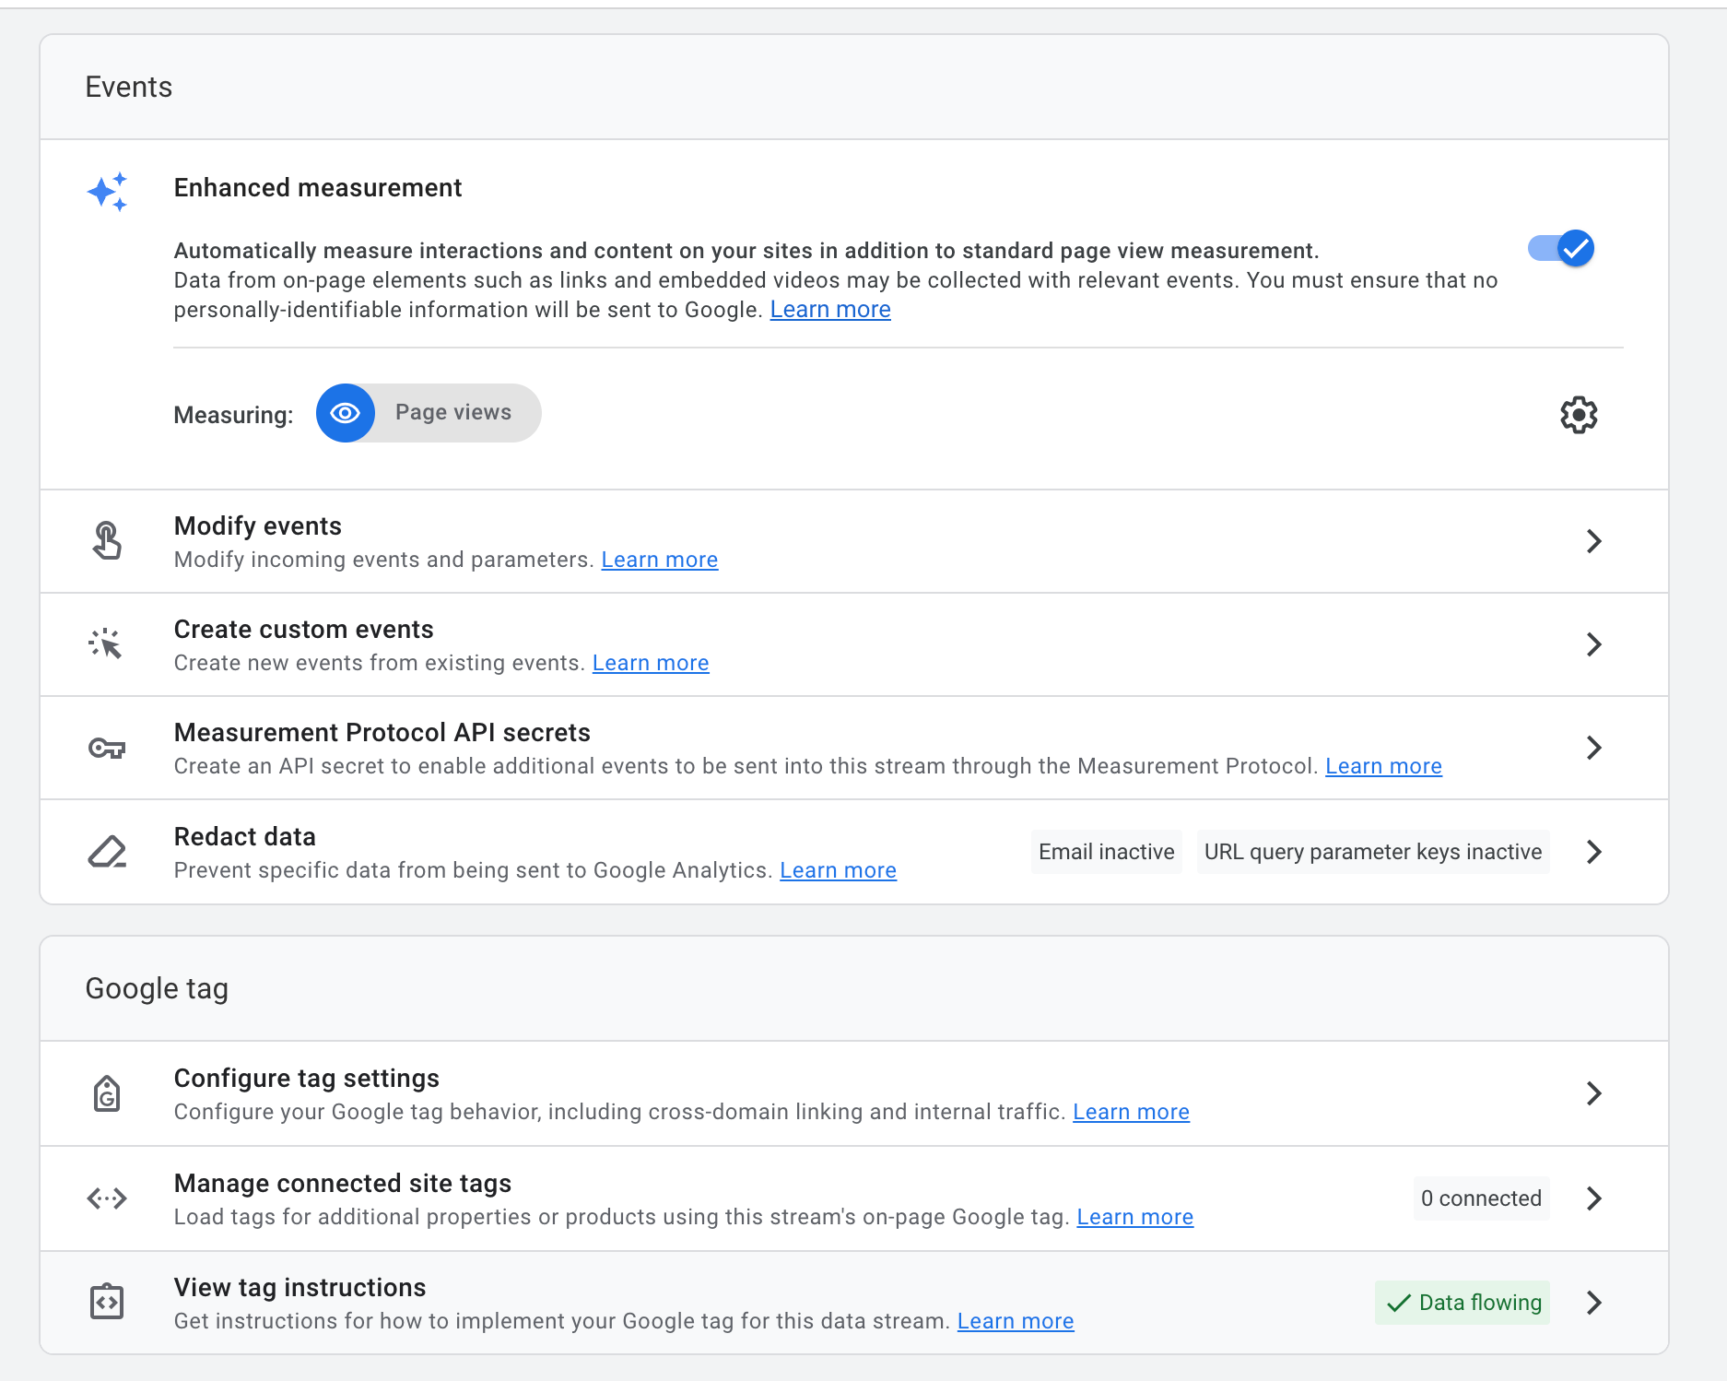
Task: Open Redact data via chevron arrow
Action: (x=1593, y=852)
